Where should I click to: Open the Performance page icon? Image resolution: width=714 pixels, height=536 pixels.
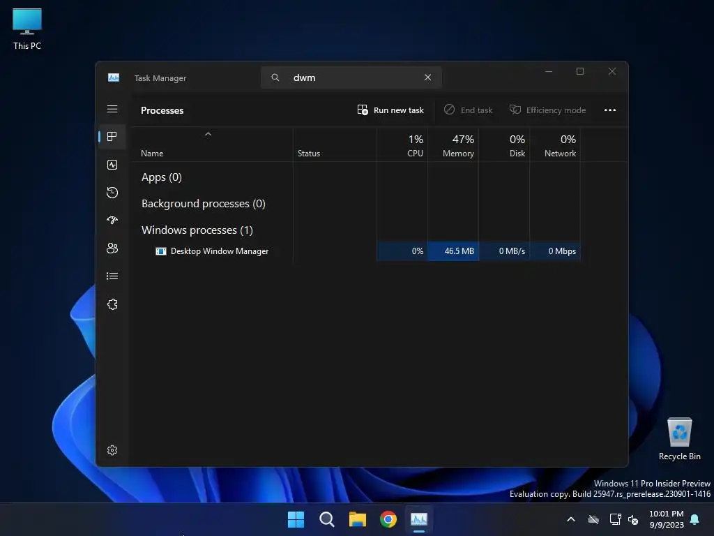pos(112,165)
